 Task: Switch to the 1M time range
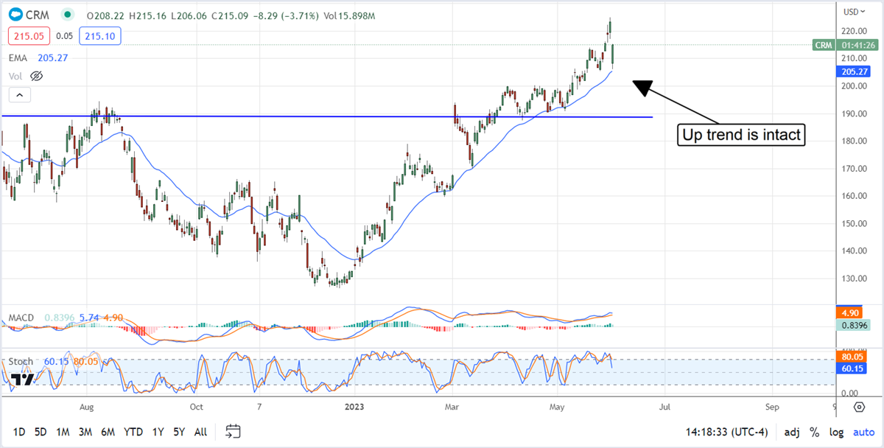63,431
